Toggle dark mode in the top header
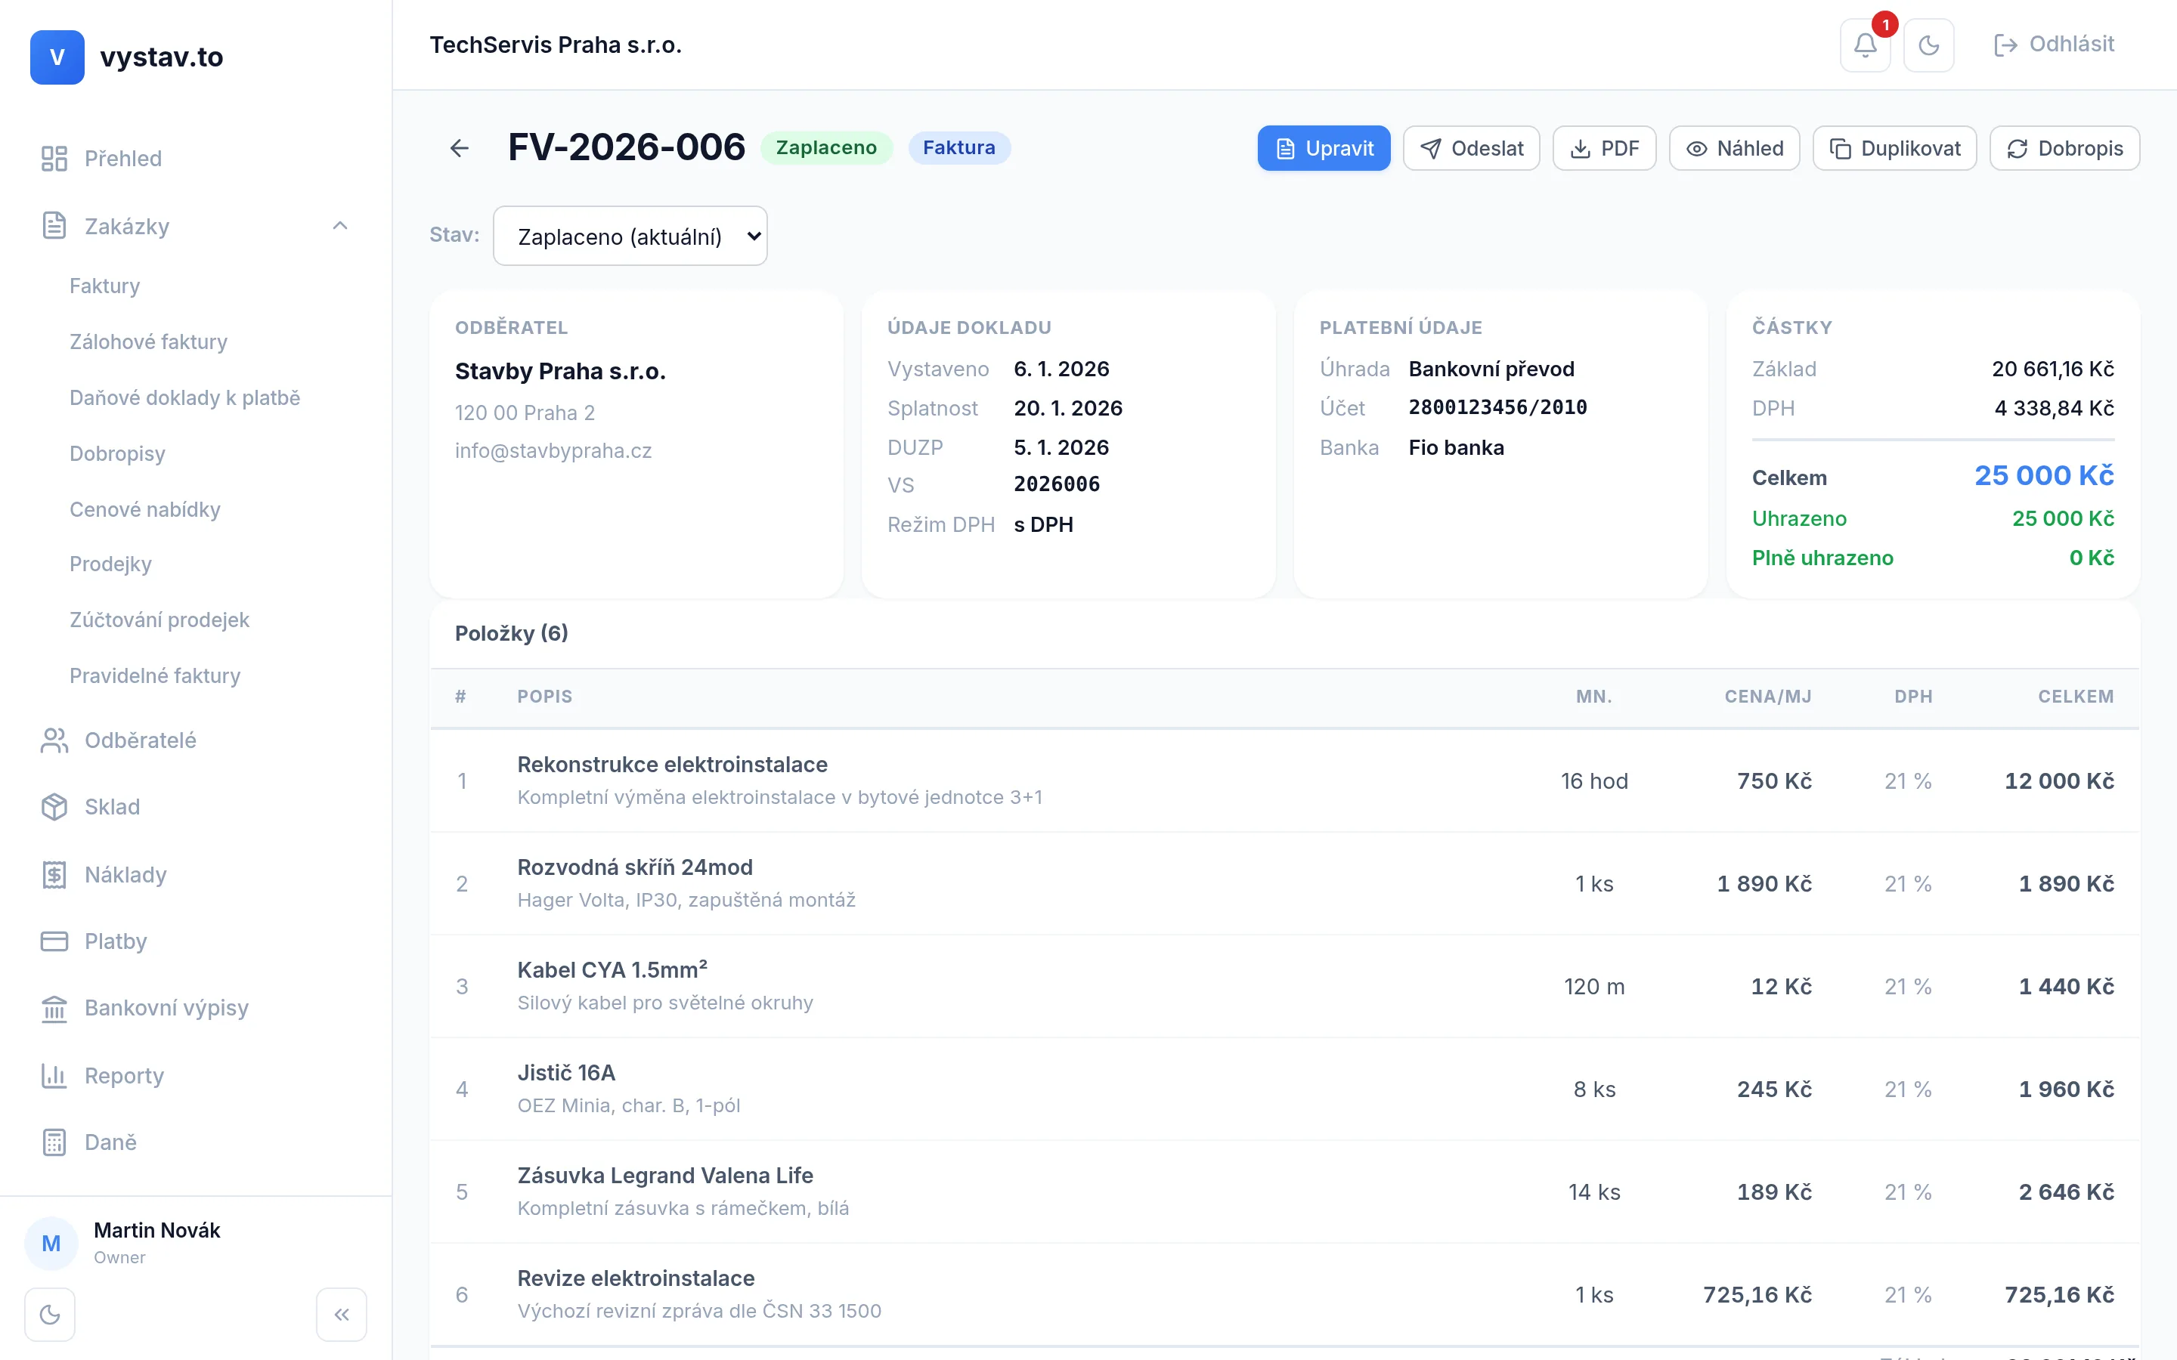This screenshot has height=1360, width=2177. click(x=1928, y=45)
